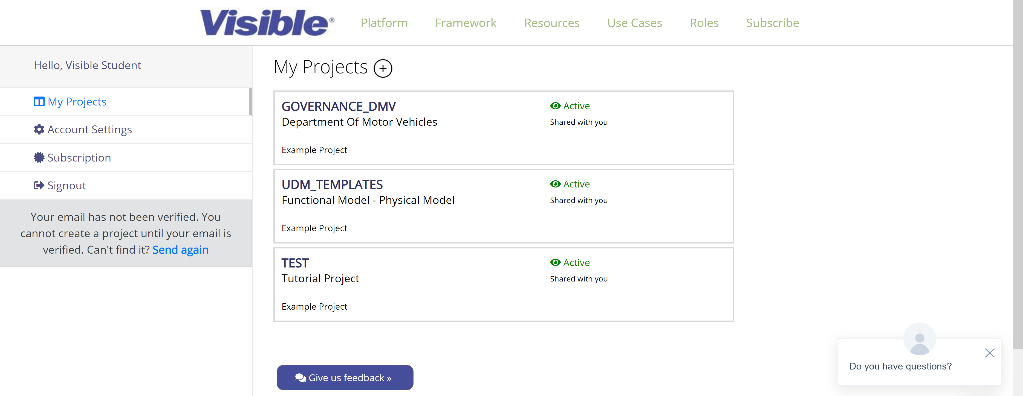Close the questions chat popup
1023x396 pixels.
pos(990,353)
